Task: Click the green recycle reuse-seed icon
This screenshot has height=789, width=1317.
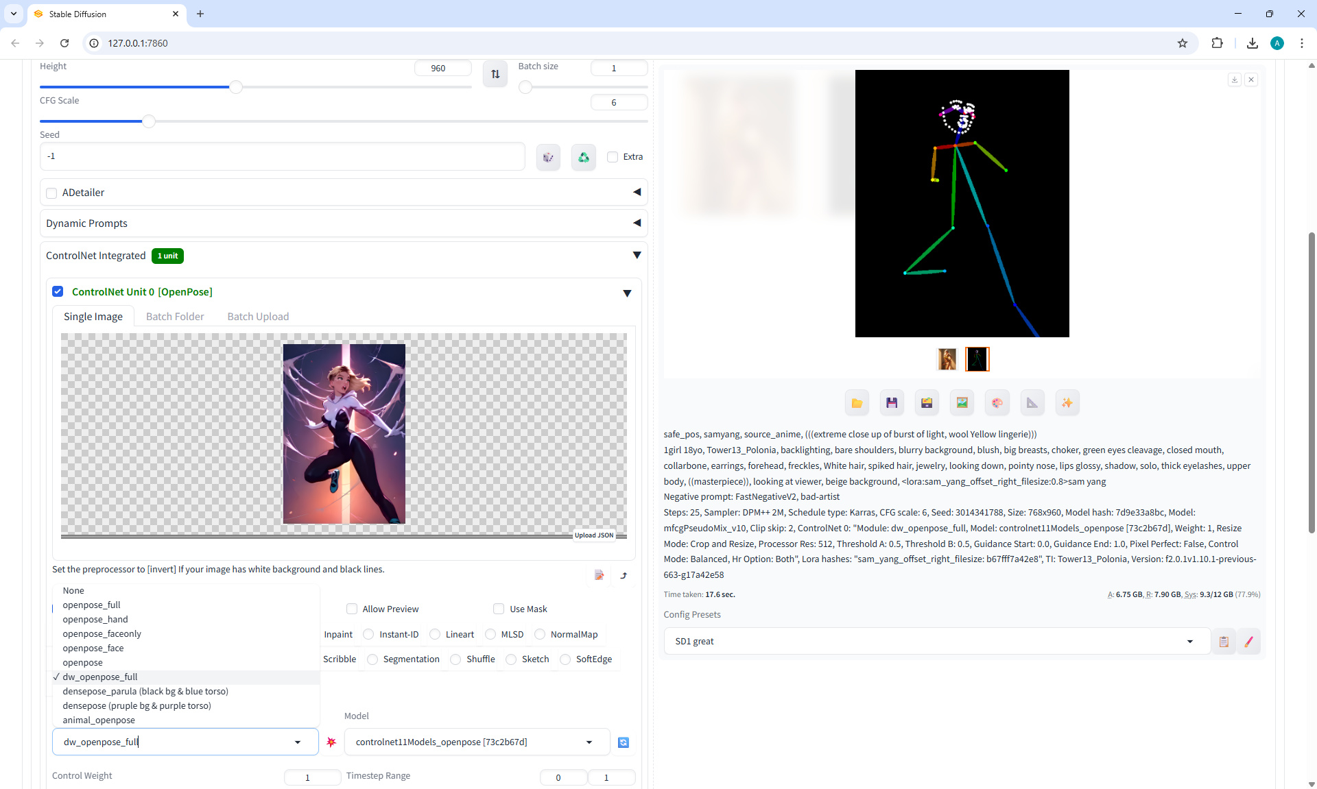Action: (x=583, y=157)
